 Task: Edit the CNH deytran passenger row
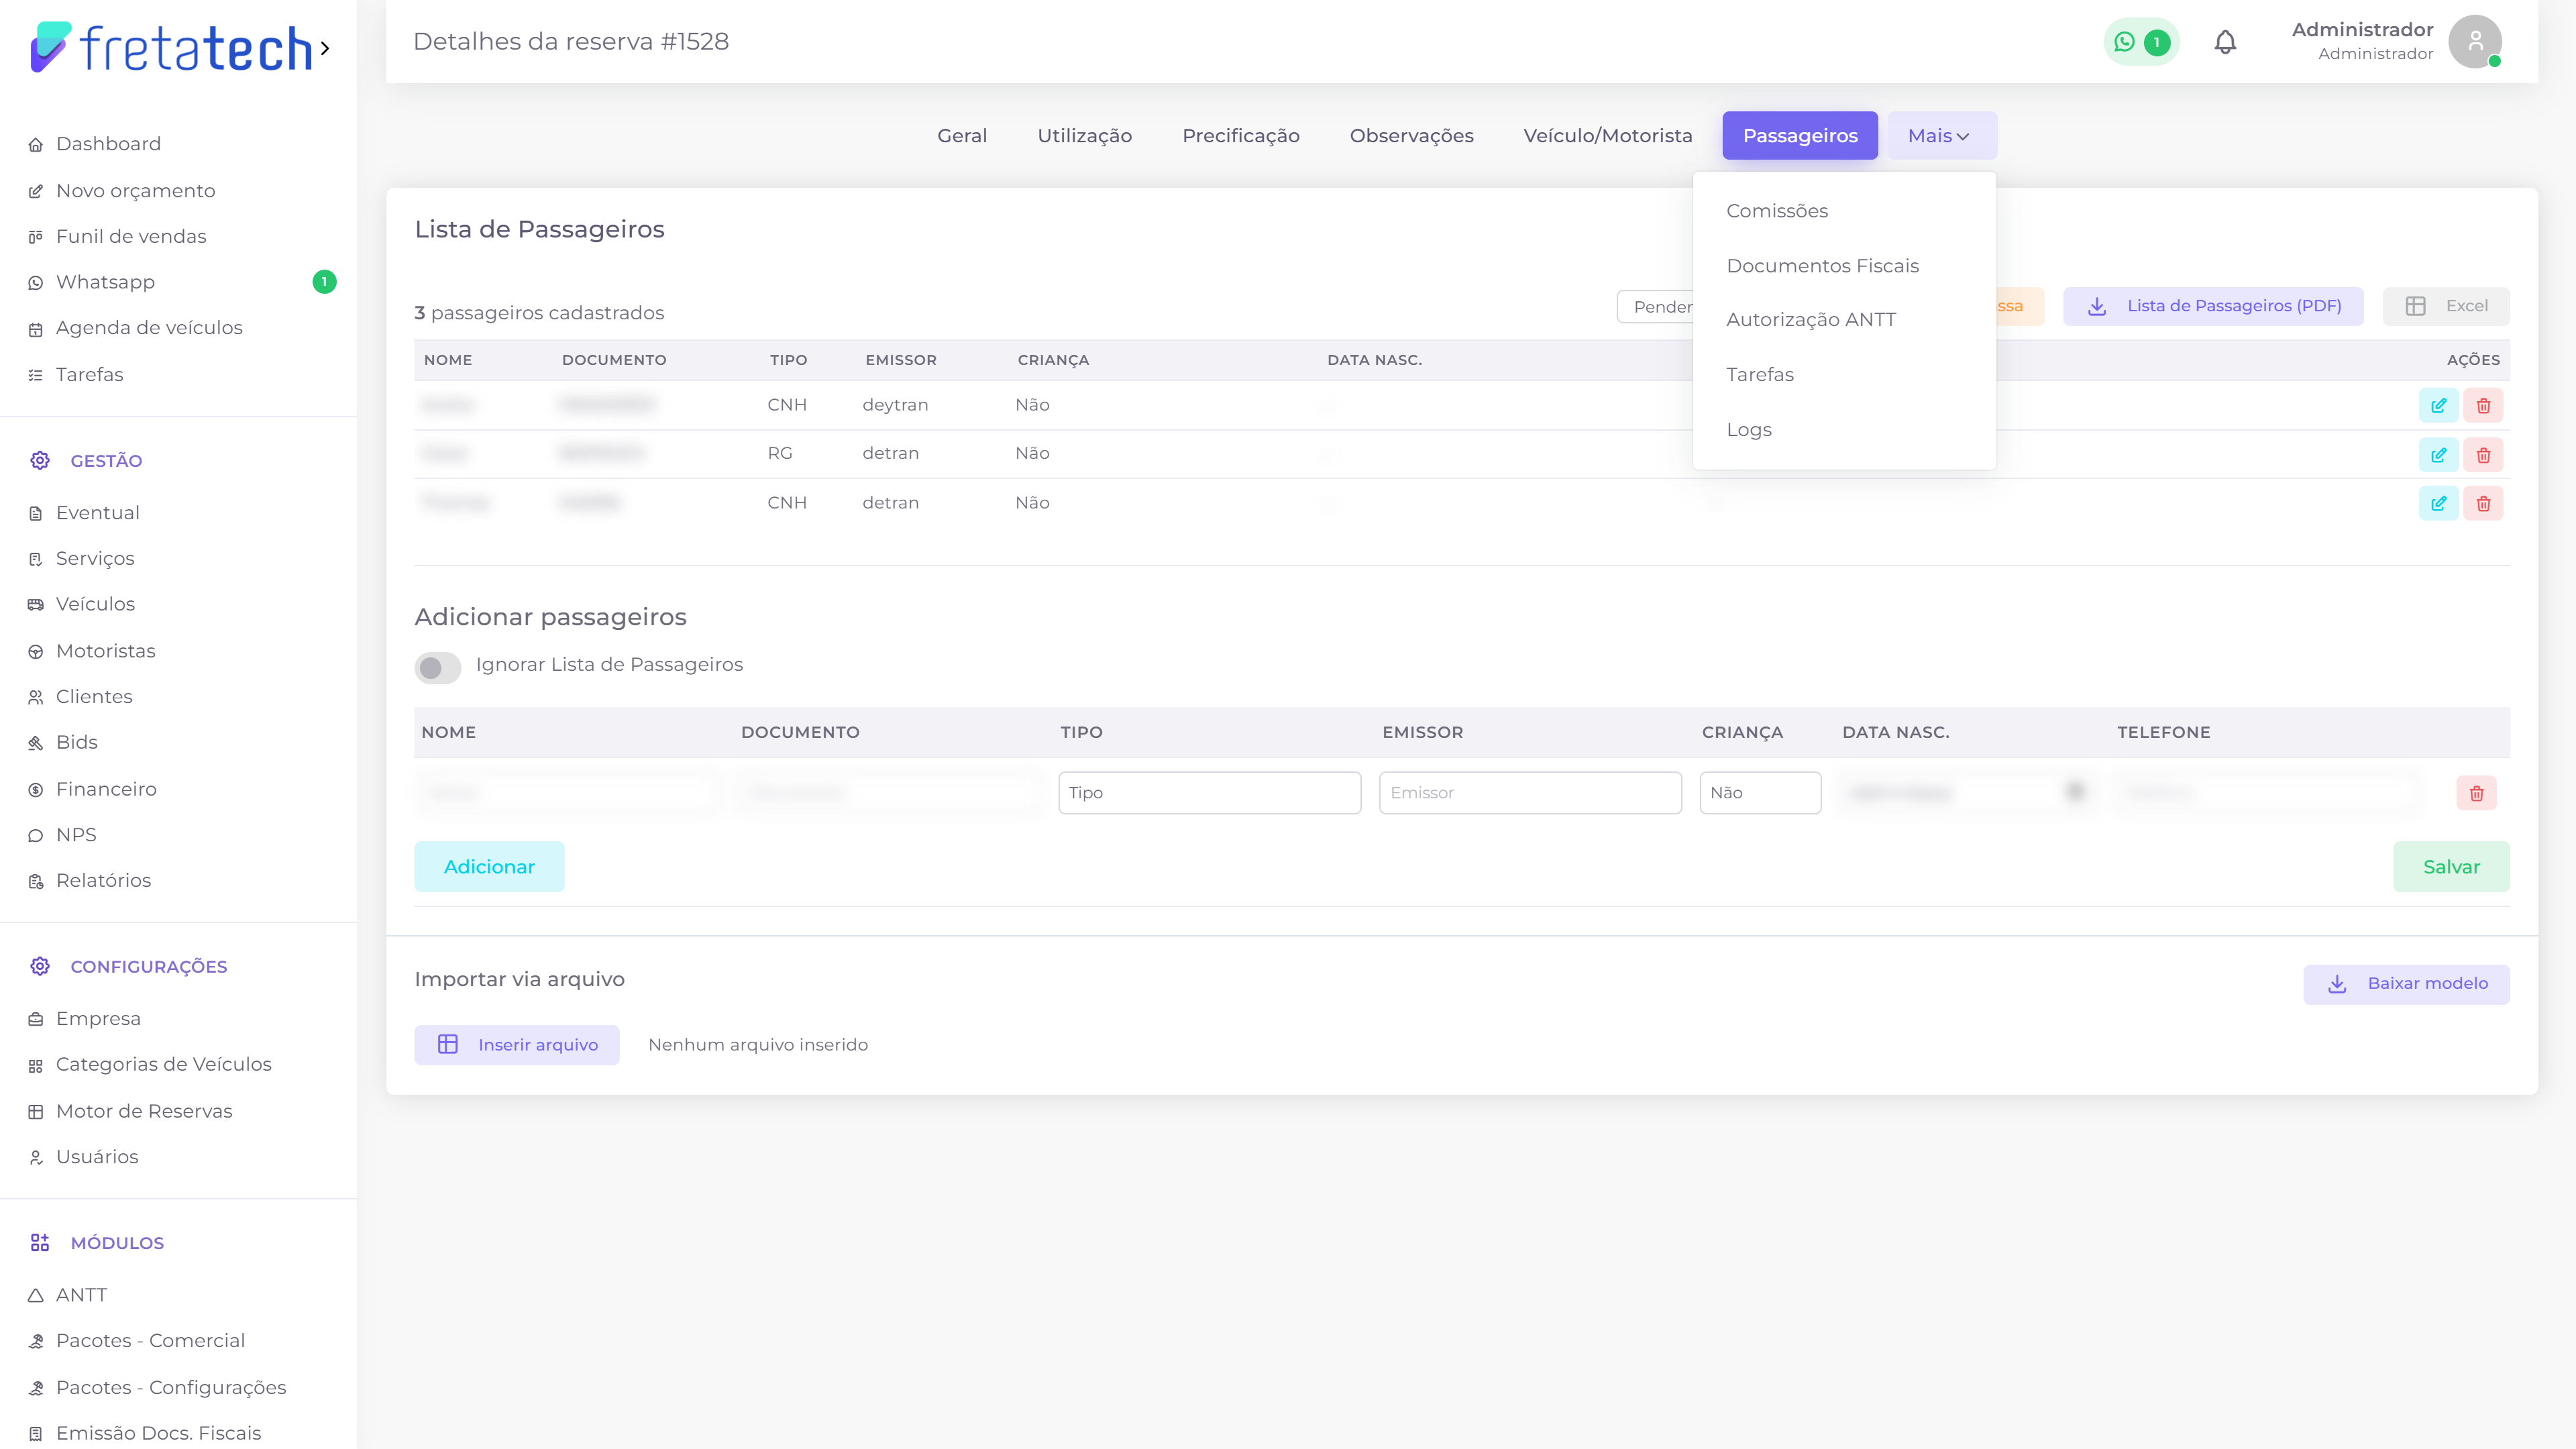pyautogui.click(x=2438, y=406)
